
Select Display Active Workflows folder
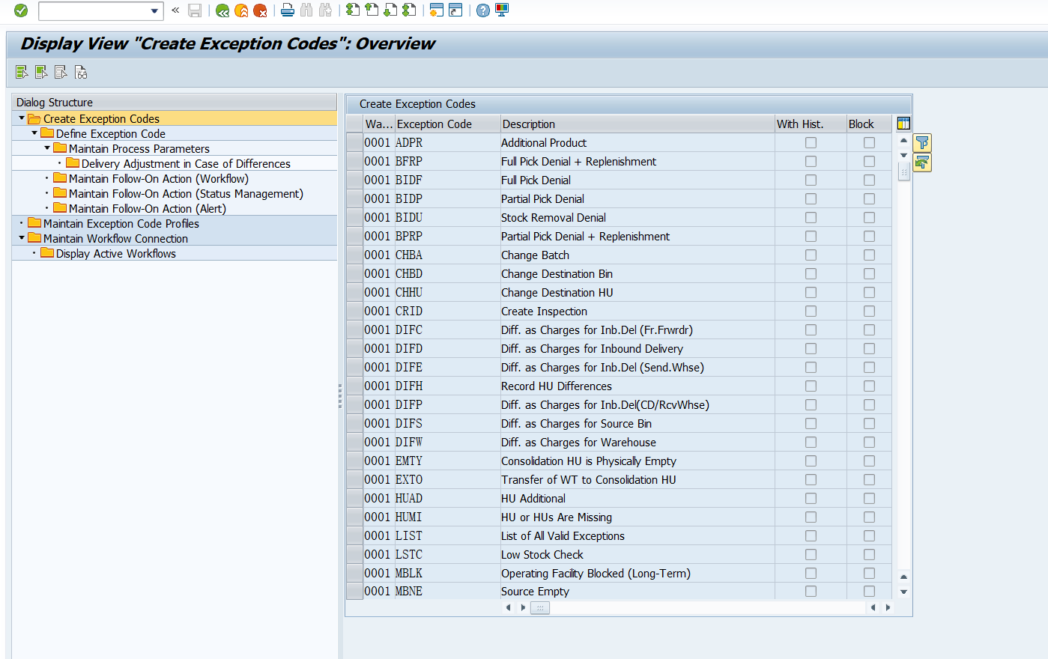tap(47, 252)
